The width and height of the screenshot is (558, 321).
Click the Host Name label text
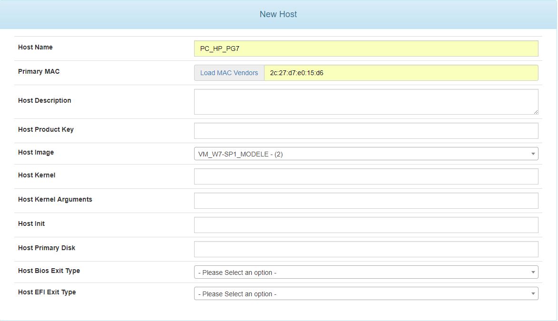[35, 47]
